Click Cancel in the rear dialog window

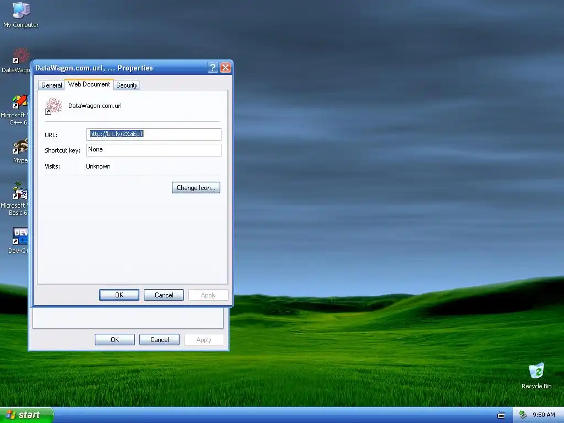pyautogui.click(x=159, y=339)
